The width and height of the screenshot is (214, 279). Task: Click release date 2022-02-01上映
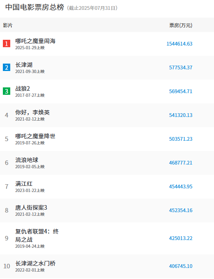tap(30, 270)
